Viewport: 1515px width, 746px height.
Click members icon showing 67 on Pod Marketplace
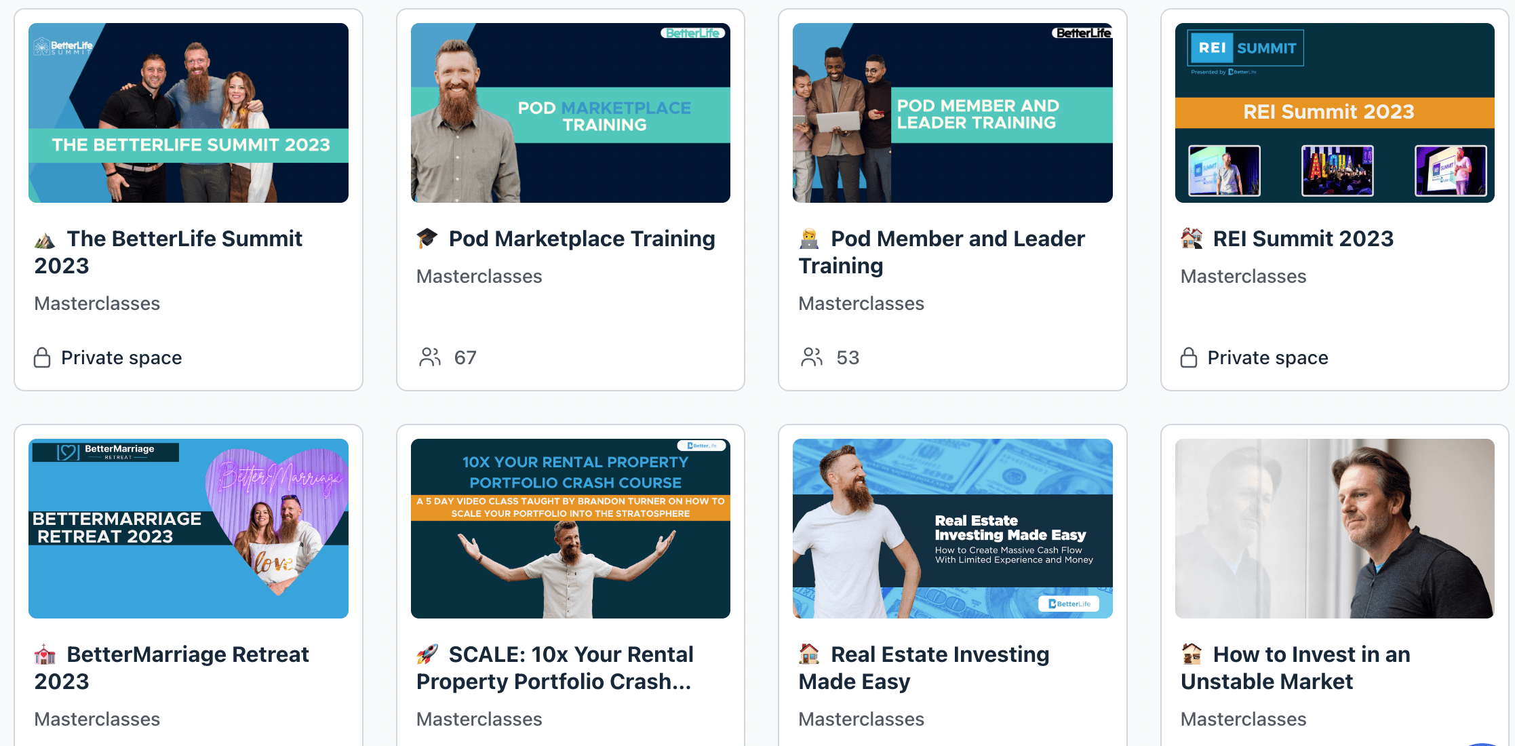[x=430, y=357]
